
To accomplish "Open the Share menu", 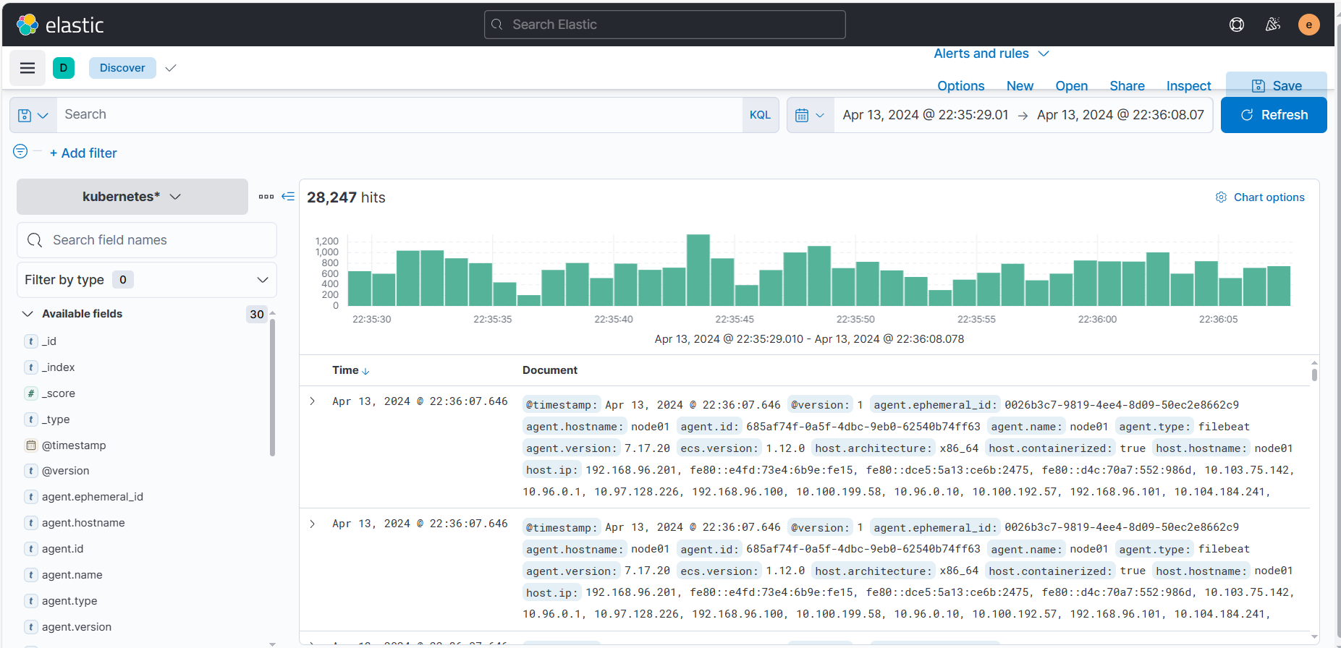I will 1128,85.
